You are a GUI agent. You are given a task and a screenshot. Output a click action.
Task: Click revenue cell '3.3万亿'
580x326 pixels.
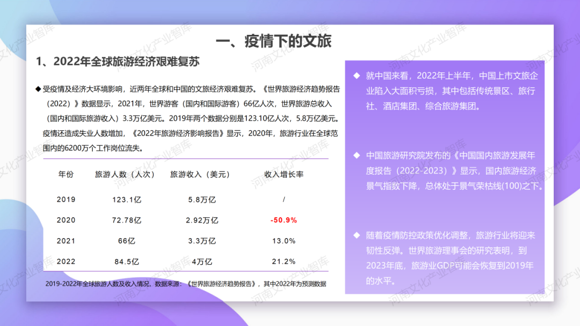(201, 241)
